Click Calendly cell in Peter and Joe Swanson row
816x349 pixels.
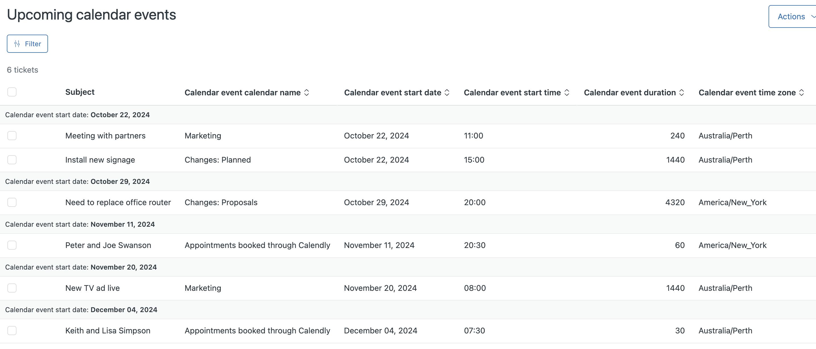(257, 245)
